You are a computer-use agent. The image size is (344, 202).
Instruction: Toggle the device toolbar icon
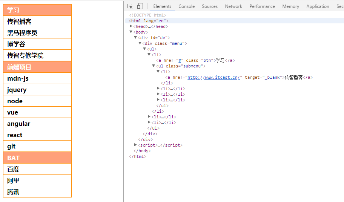tap(140, 6)
